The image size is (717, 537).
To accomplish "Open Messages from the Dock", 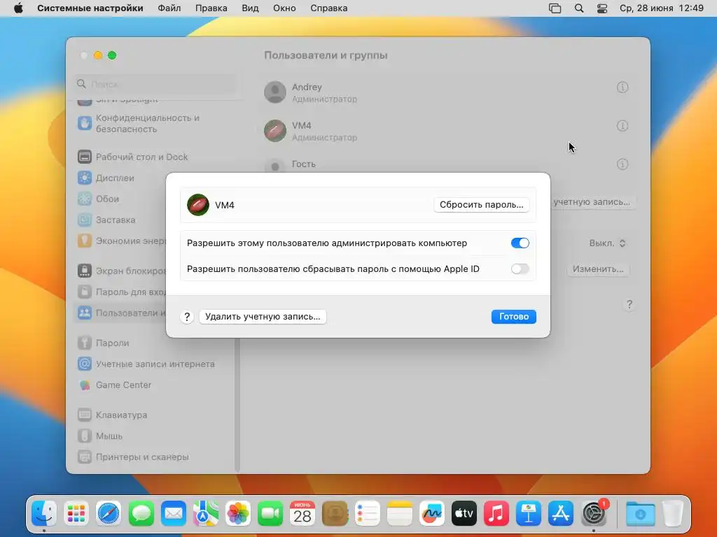I will pyautogui.click(x=141, y=513).
